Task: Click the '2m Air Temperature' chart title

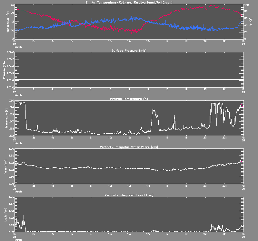Action: coord(129,3)
